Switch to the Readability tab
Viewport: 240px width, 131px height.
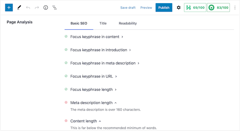click(128, 23)
